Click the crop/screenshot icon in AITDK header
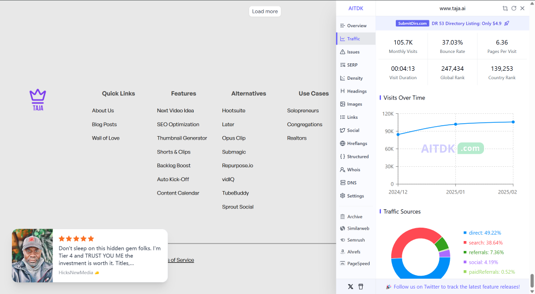Viewport: 535px width, 294px height. point(505,8)
